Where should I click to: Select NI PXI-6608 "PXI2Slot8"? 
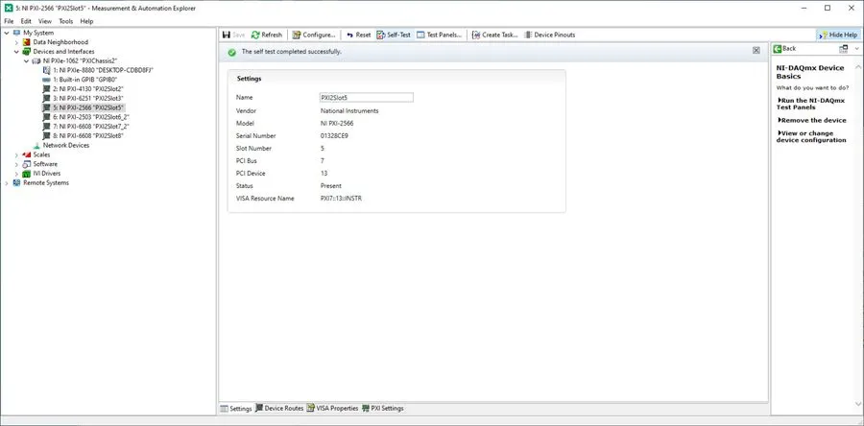pyautogui.click(x=87, y=136)
